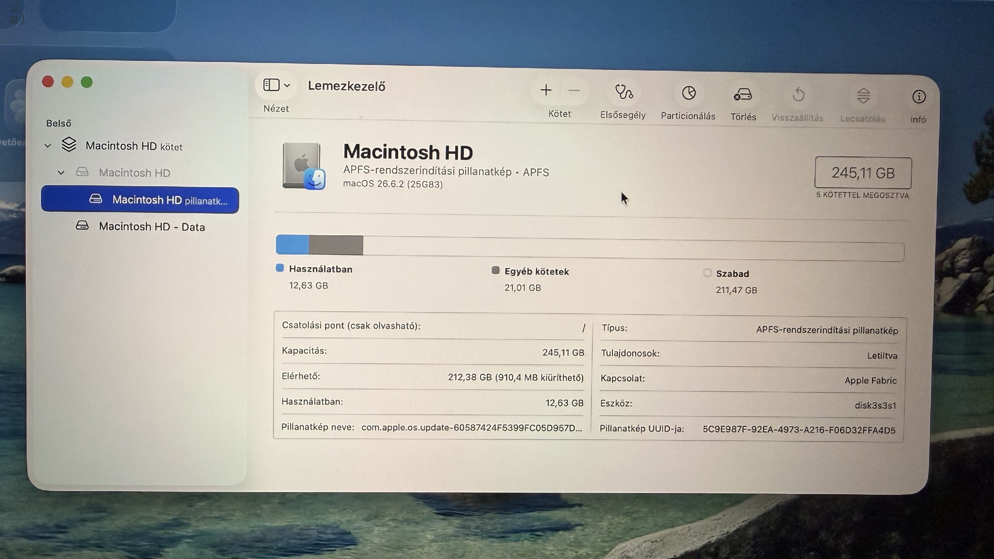Click the 21,01 GB other volumes value

[523, 288]
